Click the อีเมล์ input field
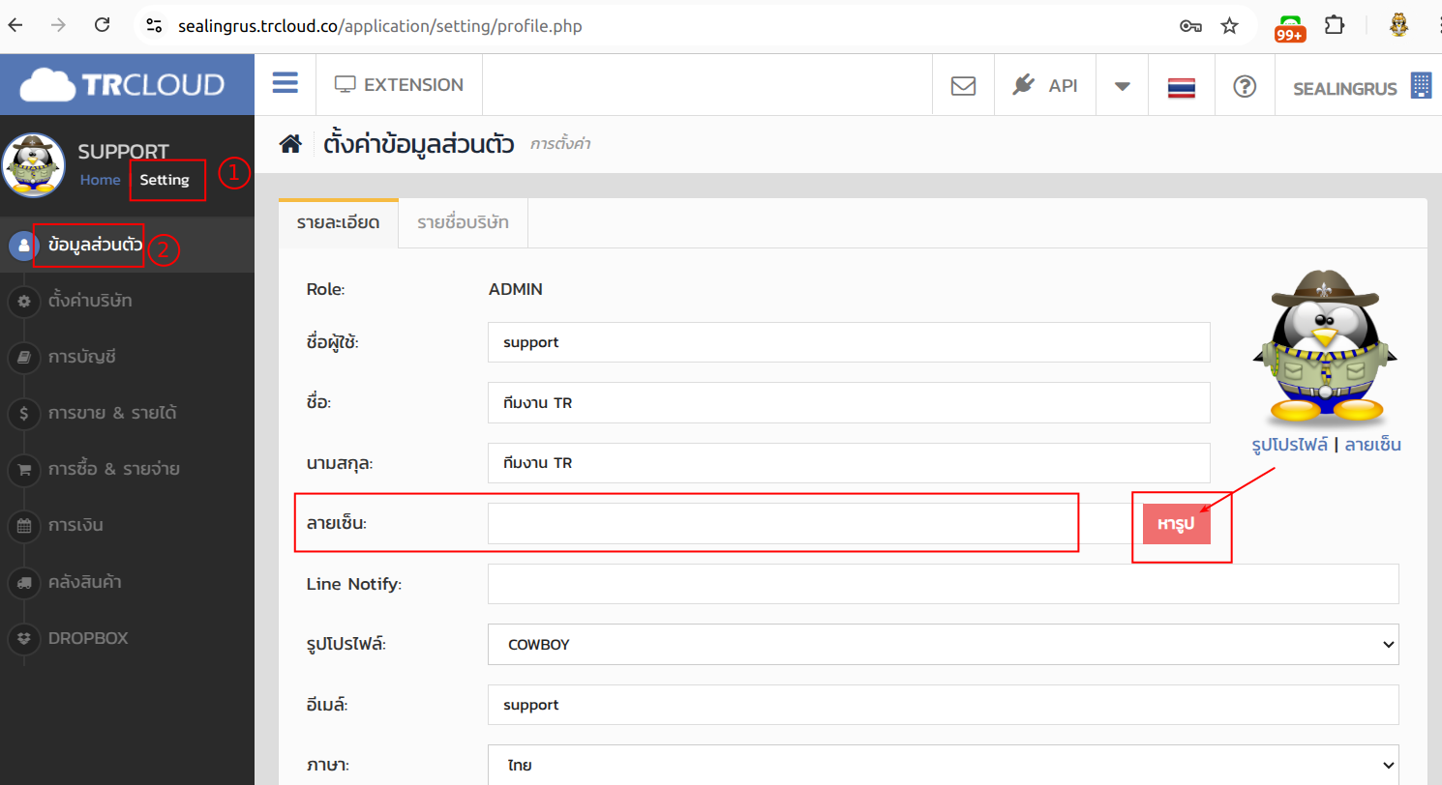Viewport: 1442px width, 785px height. 944,705
